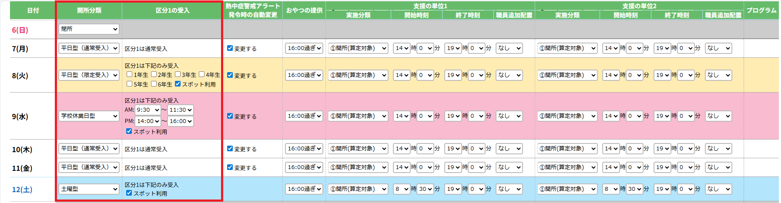Expand 支援の単位1 職員追加配置 dropdown for 7(月)
The width and height of the screenshot is (781, 203).
(x=509, y=48)
